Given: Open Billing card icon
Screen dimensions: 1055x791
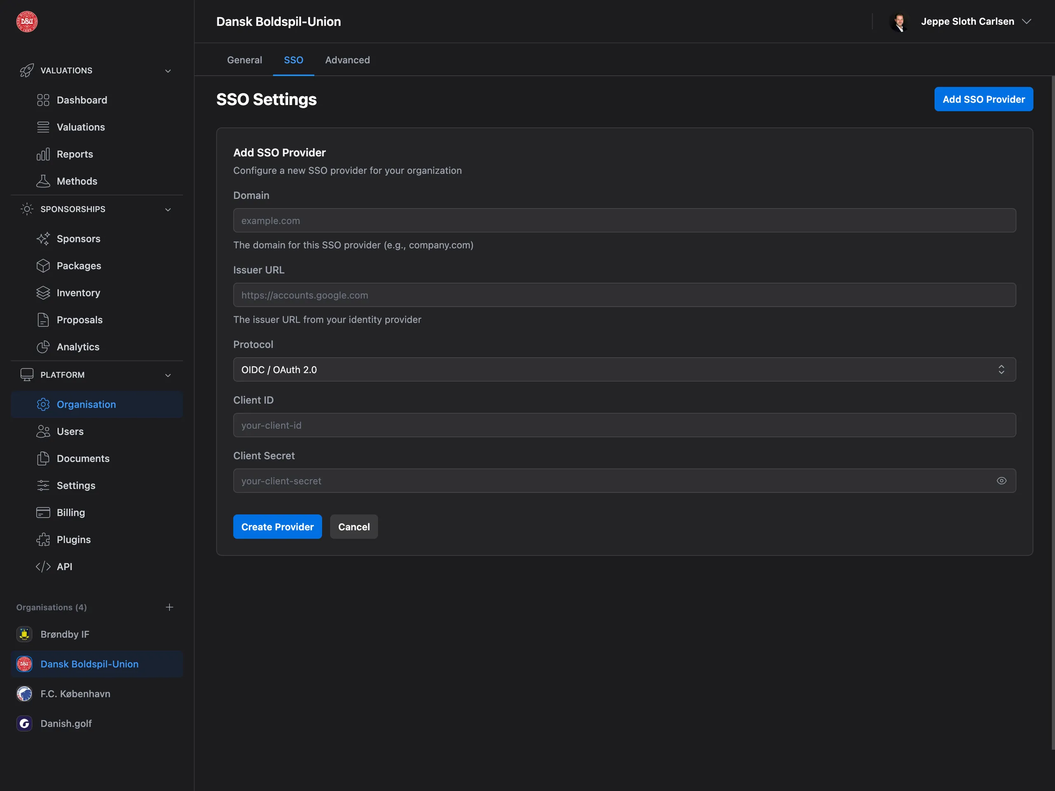Looking at the screenshot, I should tap(43, 512).
